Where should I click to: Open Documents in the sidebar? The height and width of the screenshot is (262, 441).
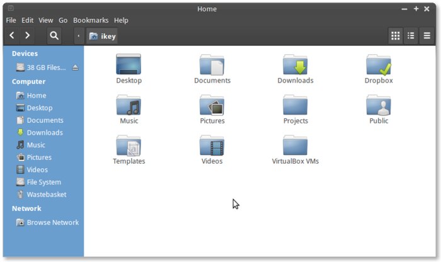point(43,120)
